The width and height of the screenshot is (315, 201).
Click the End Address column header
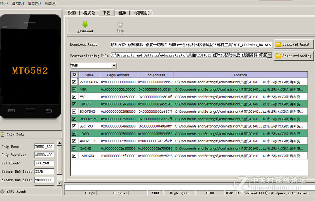point(155,75)
